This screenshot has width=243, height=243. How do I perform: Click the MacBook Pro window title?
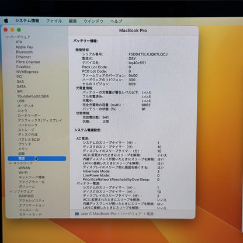tap(133, 30)
